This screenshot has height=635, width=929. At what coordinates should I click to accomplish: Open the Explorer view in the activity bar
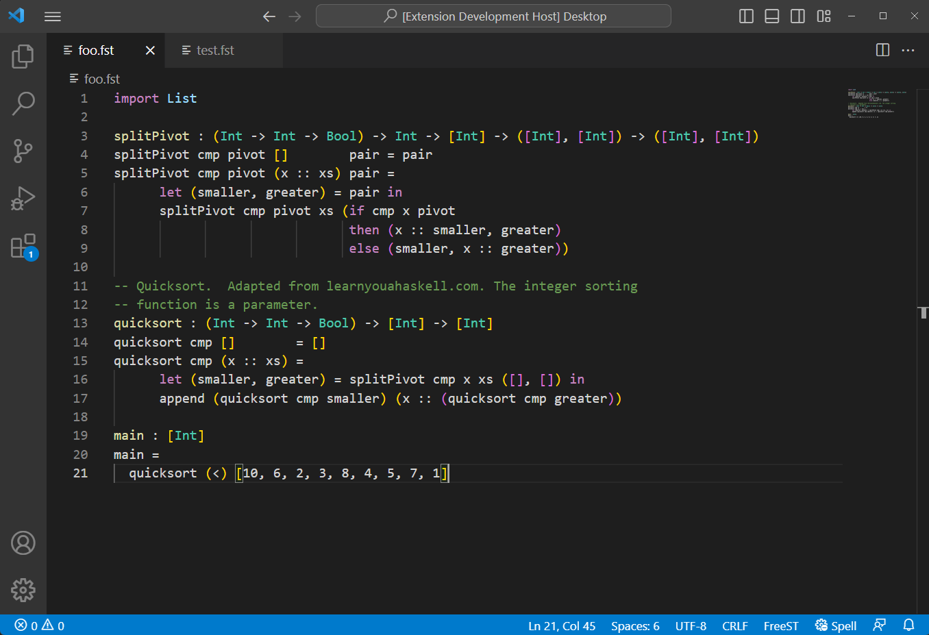pos(23,57)
